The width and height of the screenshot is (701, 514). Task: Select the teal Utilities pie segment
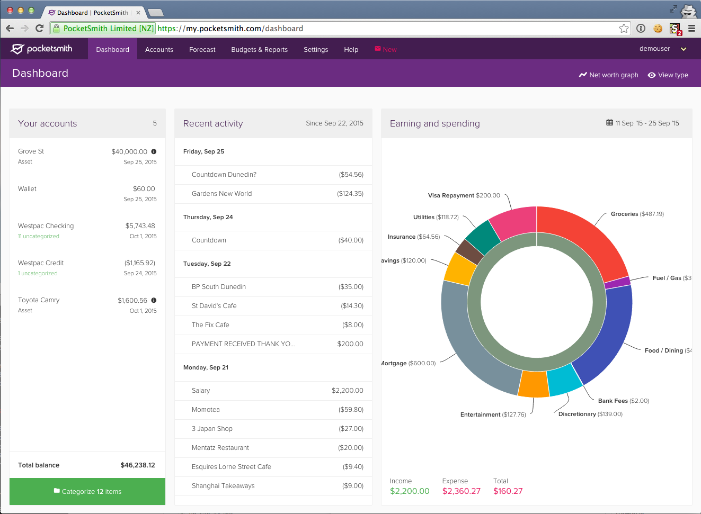coord(483,237)
